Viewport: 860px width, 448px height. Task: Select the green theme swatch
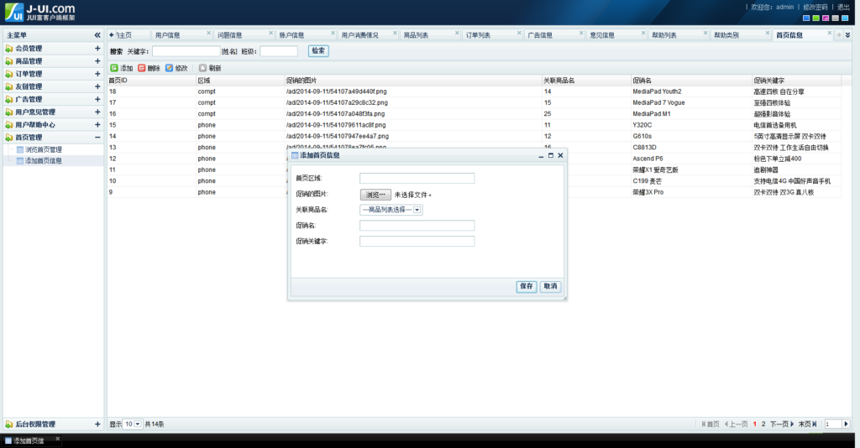tap(815, 18)
